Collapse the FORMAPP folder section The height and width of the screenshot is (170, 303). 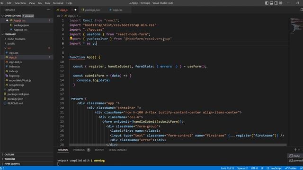10,34
